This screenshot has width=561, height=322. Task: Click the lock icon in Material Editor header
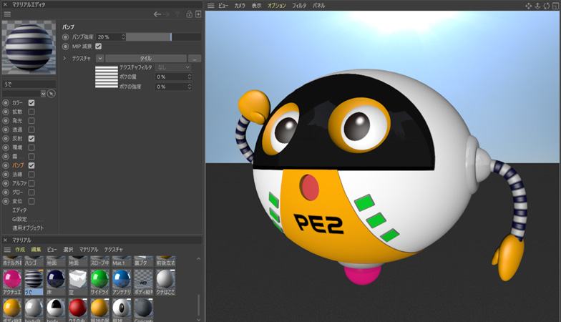(189, 14)
